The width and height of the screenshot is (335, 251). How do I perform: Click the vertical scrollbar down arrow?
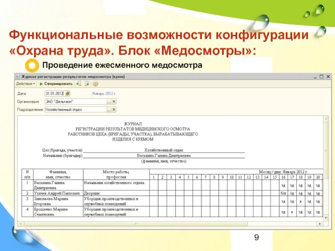coord(326,218)
